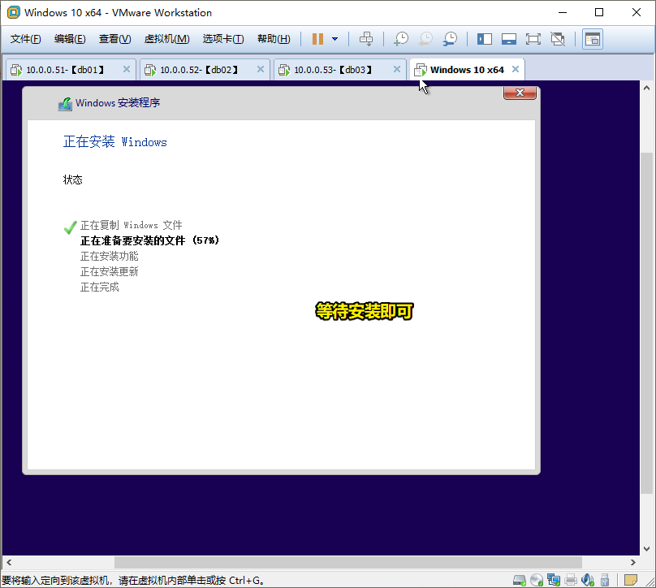This screenshot has height=588, width=656.
Task: Take a snapshot of this virtual machine
Action: click(x=401, y=39)
